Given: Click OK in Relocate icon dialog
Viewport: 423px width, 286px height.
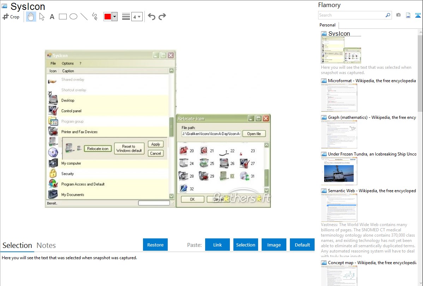Looking at the screenshot, I should [x=192, y=200].
